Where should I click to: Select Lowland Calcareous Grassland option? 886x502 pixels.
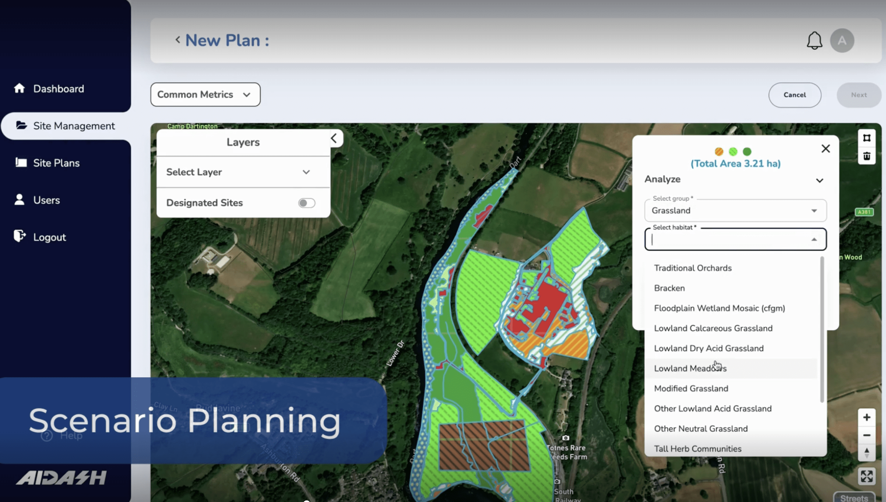click(x=731, y=328)
